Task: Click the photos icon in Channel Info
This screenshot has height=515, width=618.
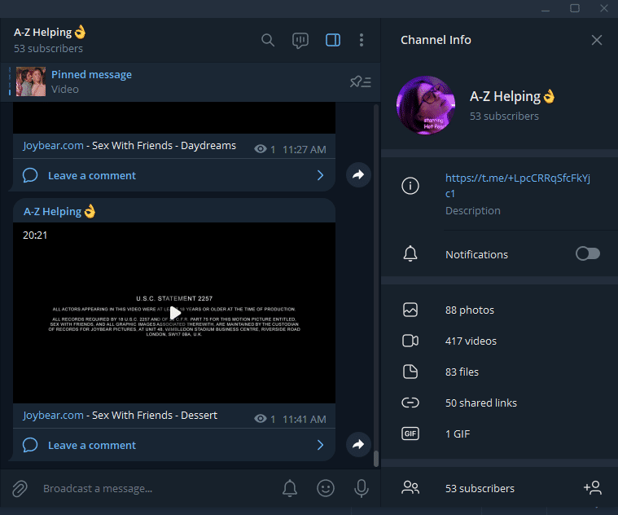Action: click(410, 310)
